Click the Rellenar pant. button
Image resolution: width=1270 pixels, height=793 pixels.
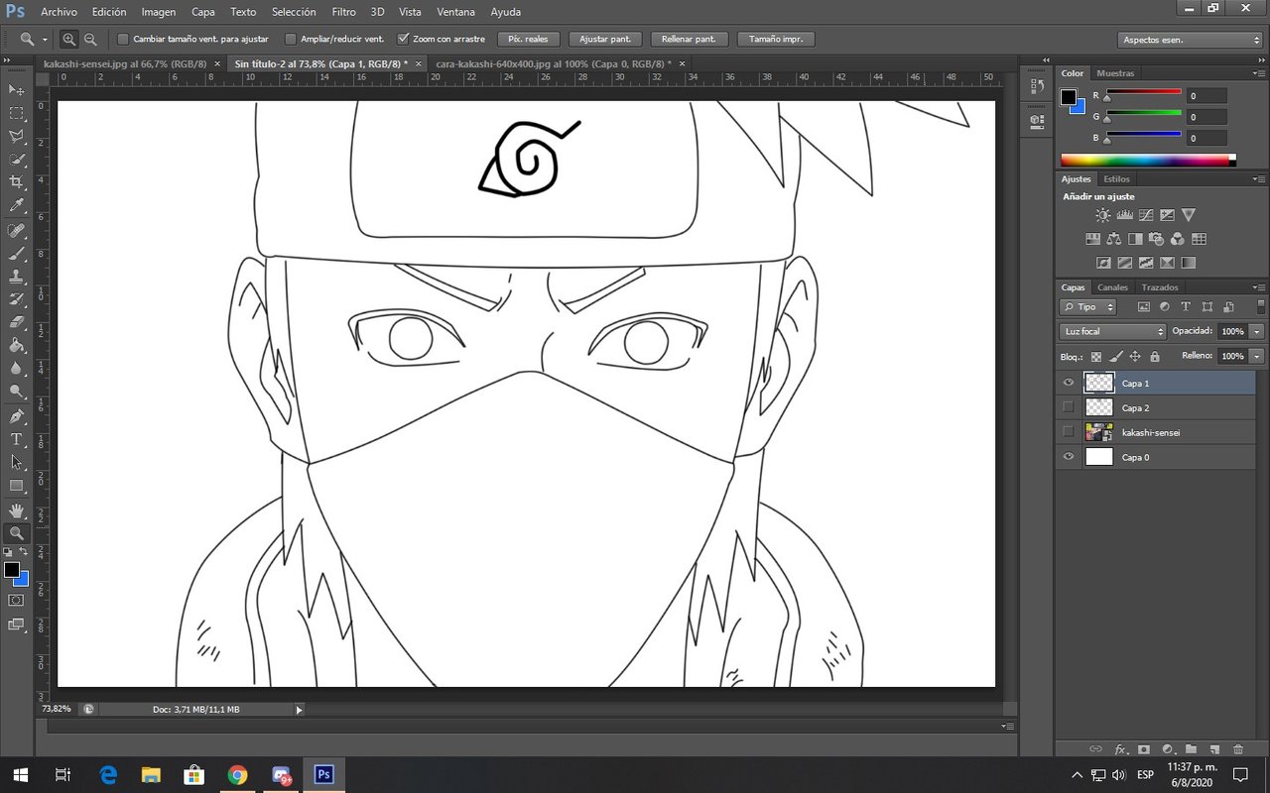click(x=690, y=40)
